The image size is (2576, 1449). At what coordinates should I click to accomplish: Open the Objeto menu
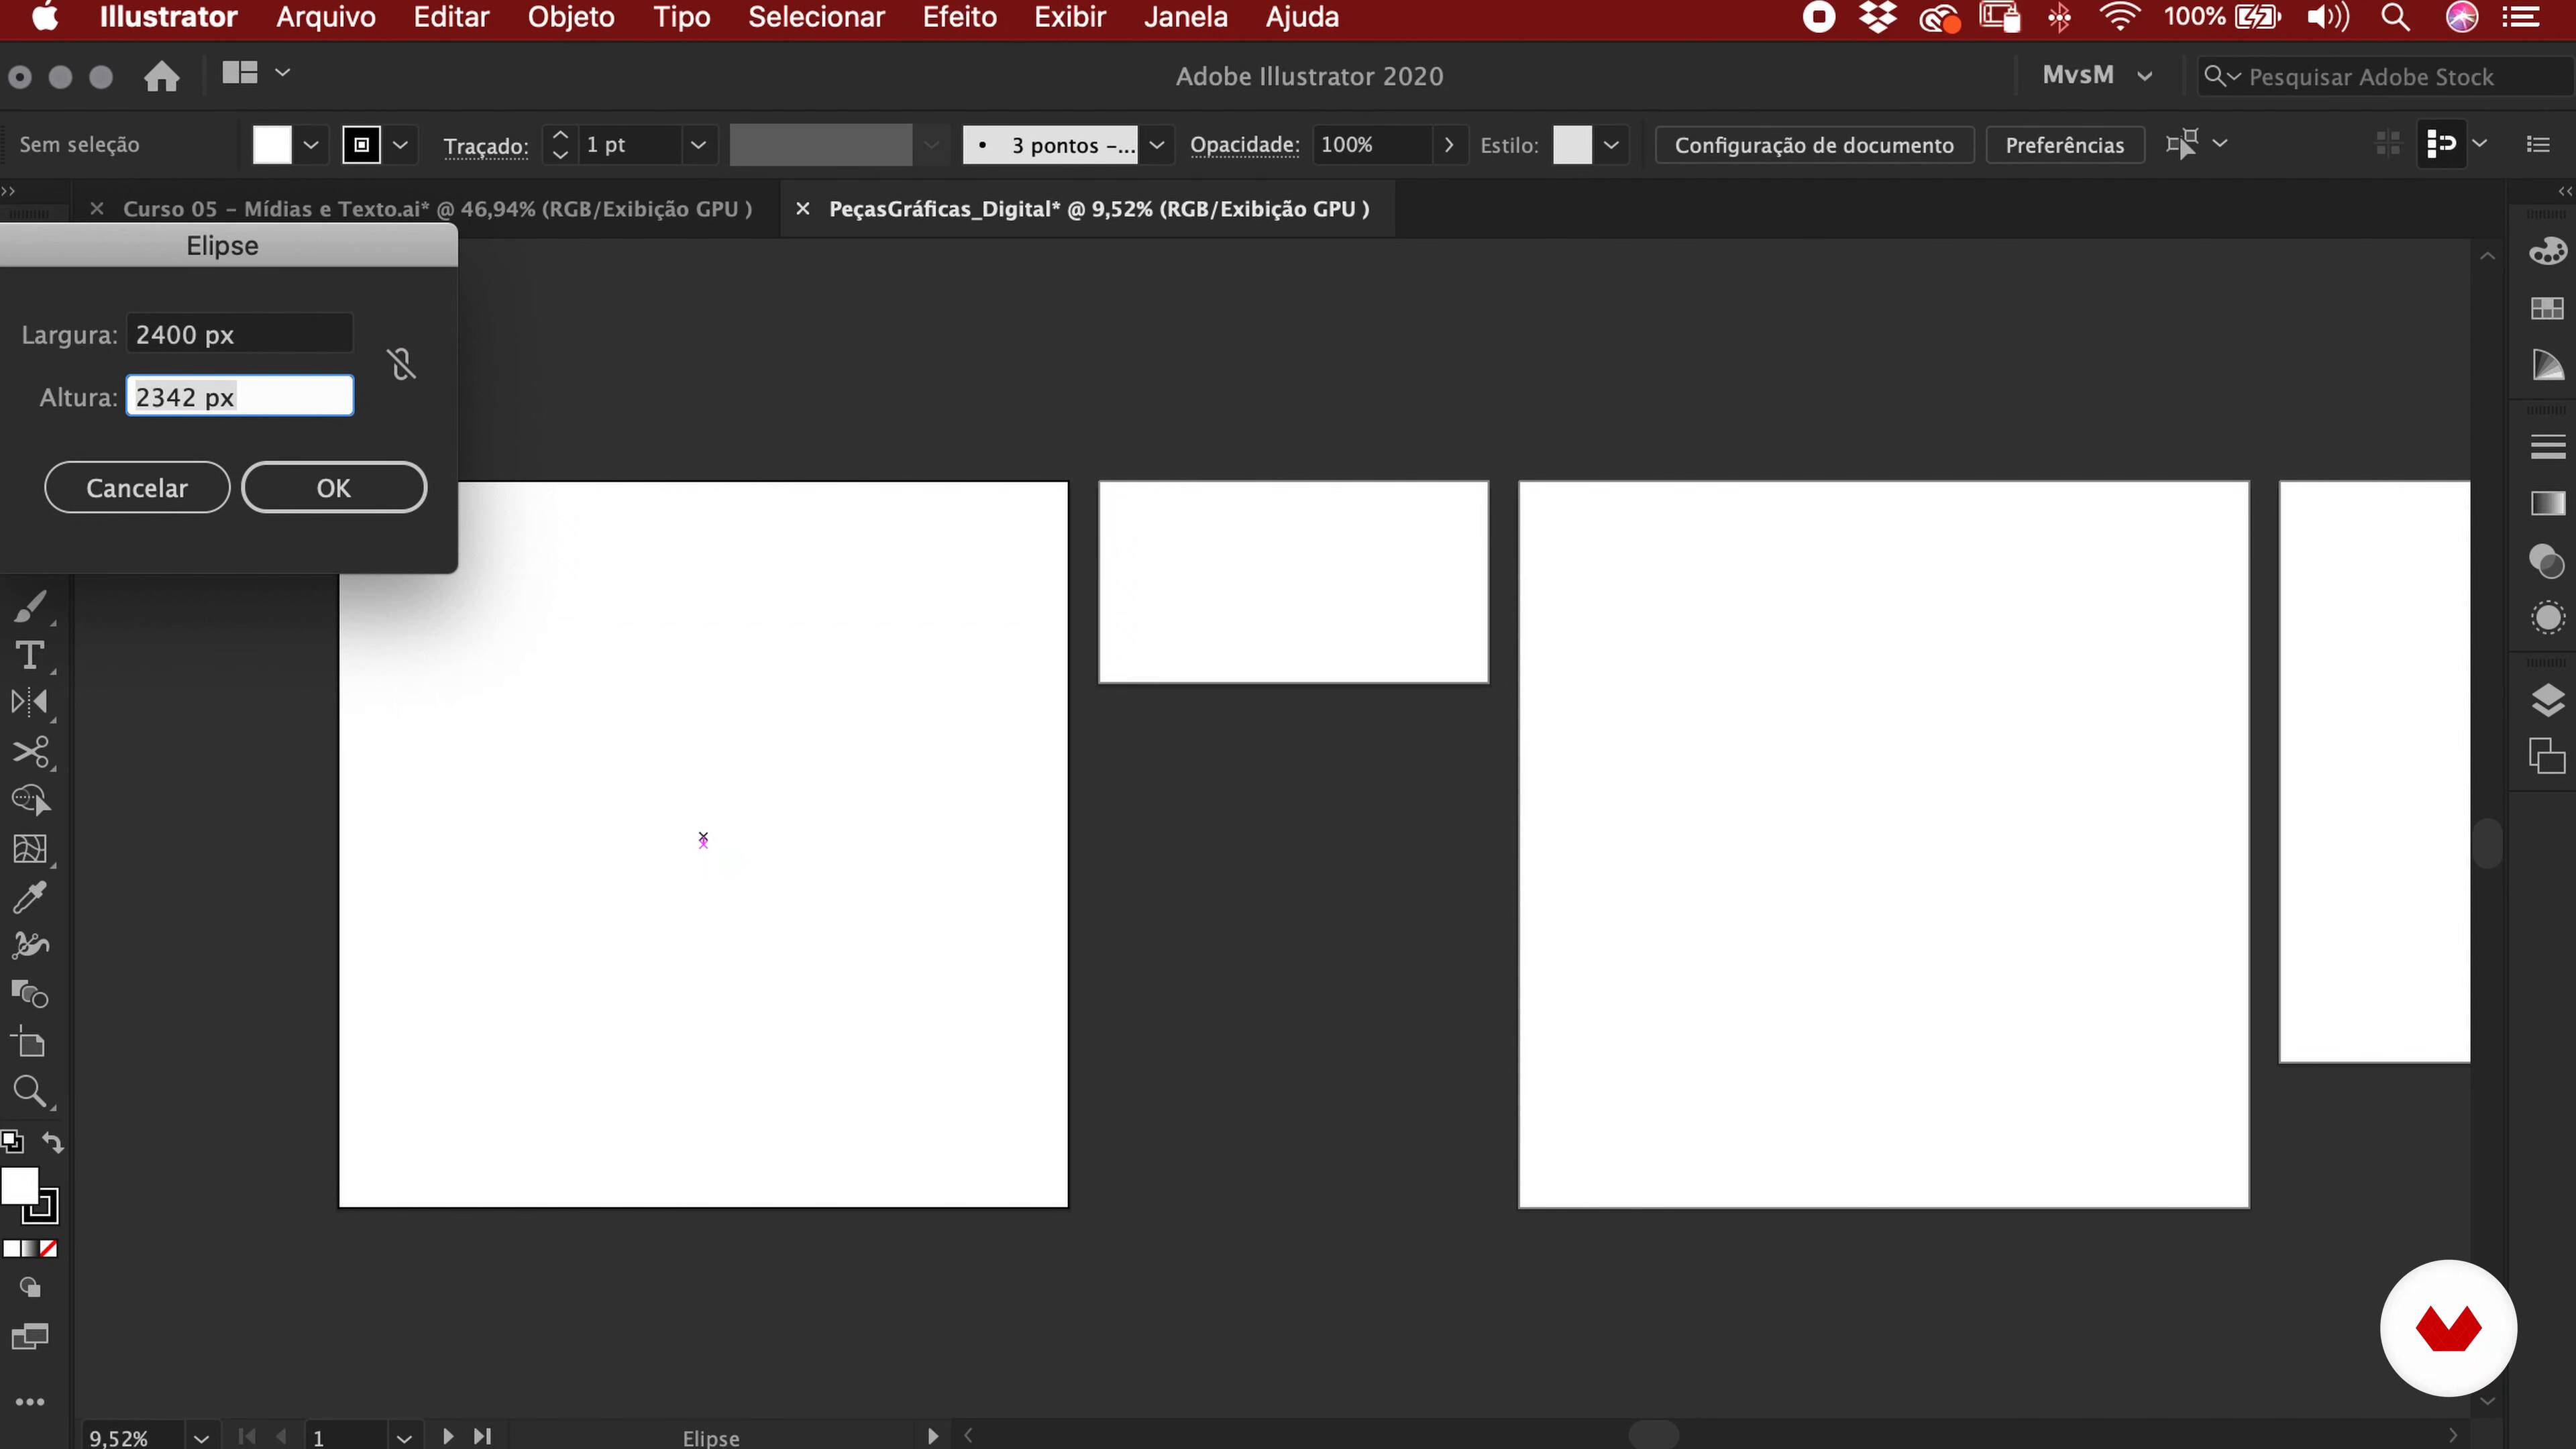point(571,18)
